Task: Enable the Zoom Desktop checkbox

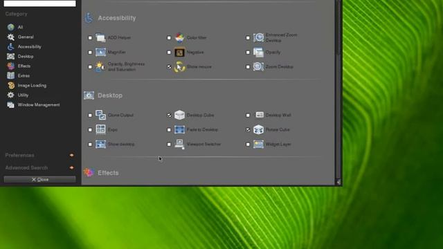Action: click(x=248, y=67)
